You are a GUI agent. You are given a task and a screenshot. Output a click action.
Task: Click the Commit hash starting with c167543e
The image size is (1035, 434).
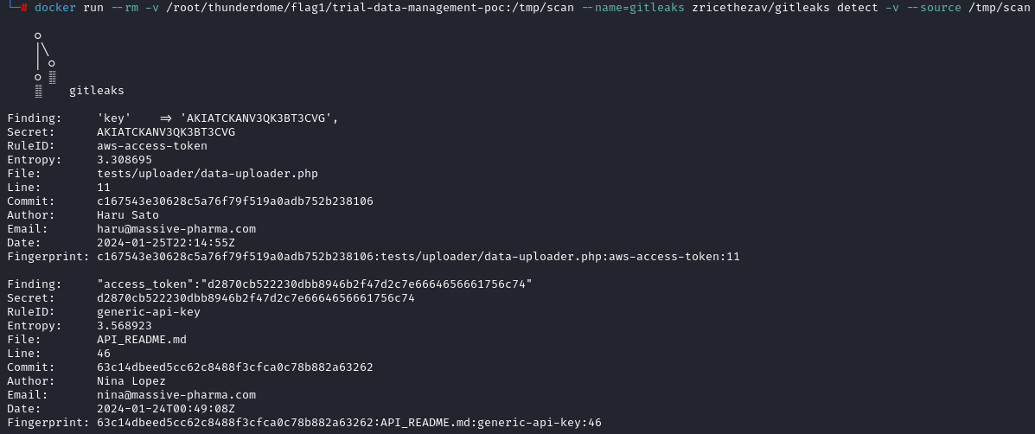pos(235,201)
